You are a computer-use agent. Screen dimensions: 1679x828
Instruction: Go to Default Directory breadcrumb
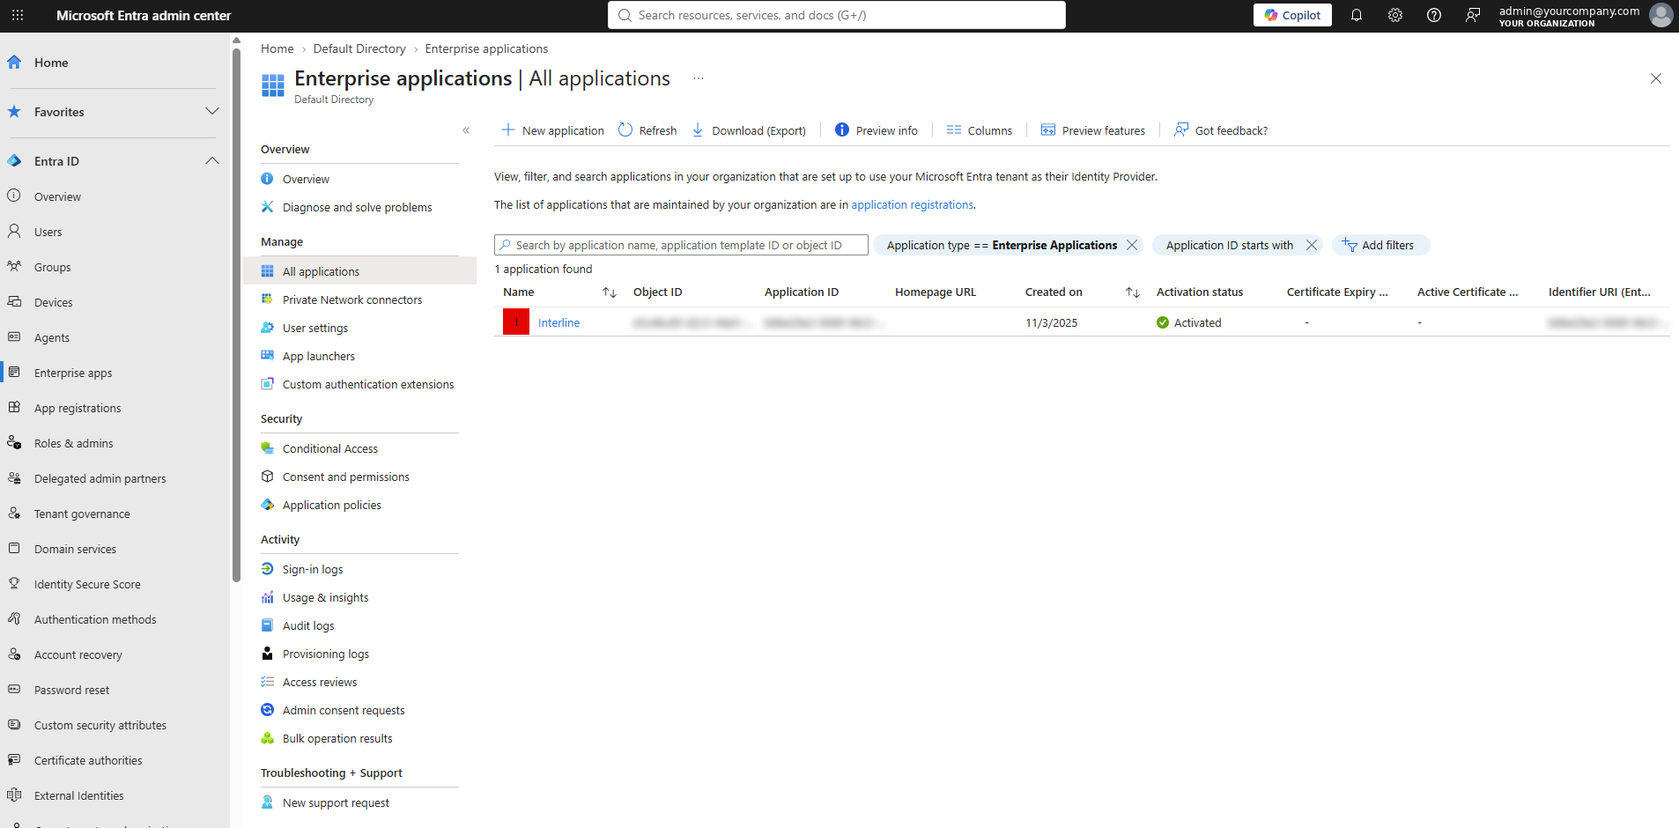[x=359, y=48]
